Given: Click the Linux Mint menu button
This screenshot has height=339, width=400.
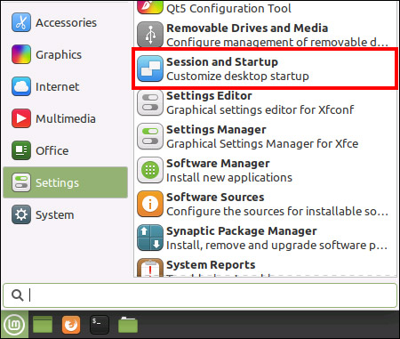Looking at the screenshot, I should (x=14, y=325).
